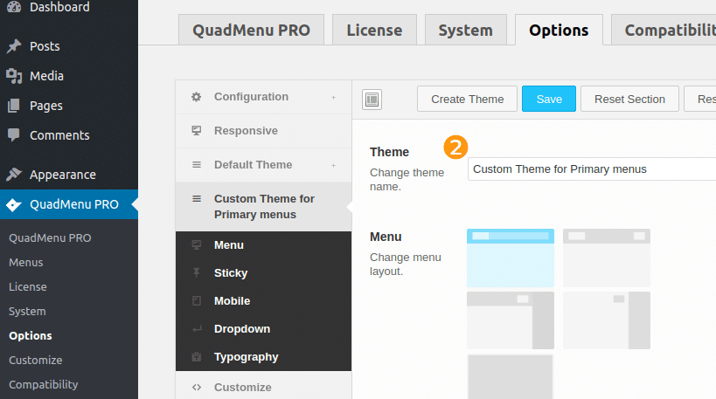Open QuadMenu PRO submenu link

(x=50, y=238)
